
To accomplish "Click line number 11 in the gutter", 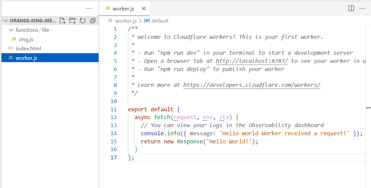I will pyautogui.click(x=113, y=109).
